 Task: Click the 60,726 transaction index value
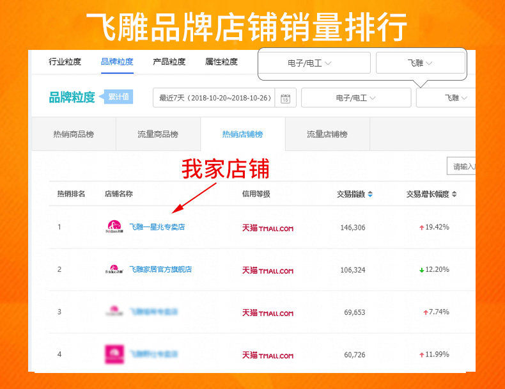click(x=355, y=355)
